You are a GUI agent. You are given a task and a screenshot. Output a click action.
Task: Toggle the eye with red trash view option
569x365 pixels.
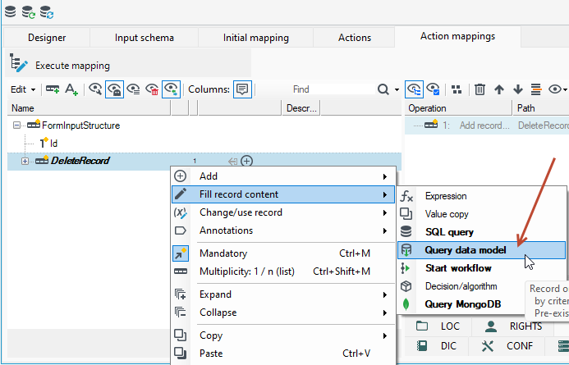153,89
